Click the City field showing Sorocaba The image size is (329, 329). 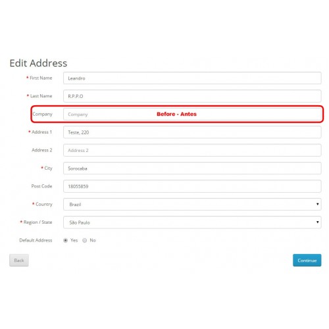pyautogui.click(x=192, y=168)
